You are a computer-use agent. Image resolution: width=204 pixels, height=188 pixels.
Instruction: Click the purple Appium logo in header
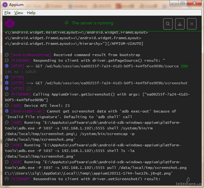coord(10,23)
